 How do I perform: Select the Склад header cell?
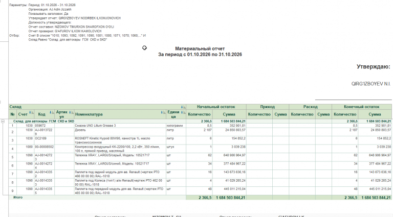coord(97,107)
